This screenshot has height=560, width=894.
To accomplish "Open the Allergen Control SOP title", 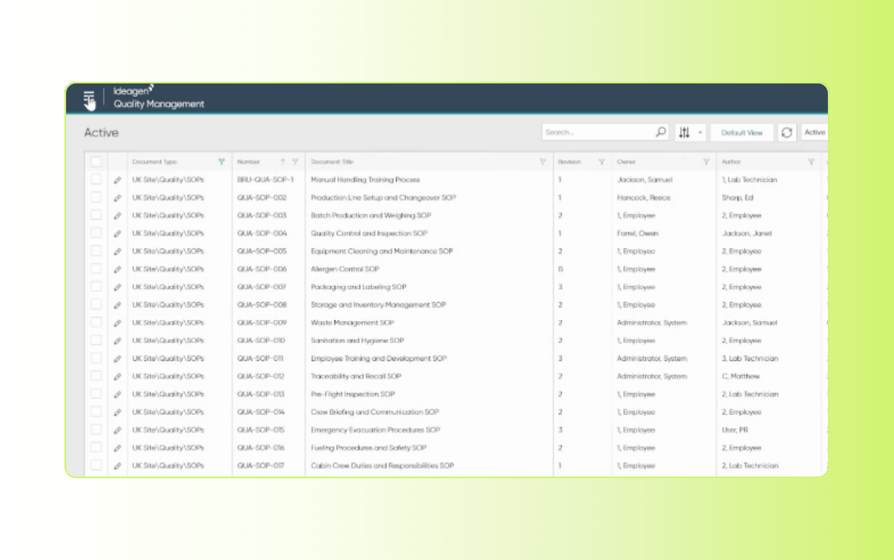I will (x=345, y=269).
